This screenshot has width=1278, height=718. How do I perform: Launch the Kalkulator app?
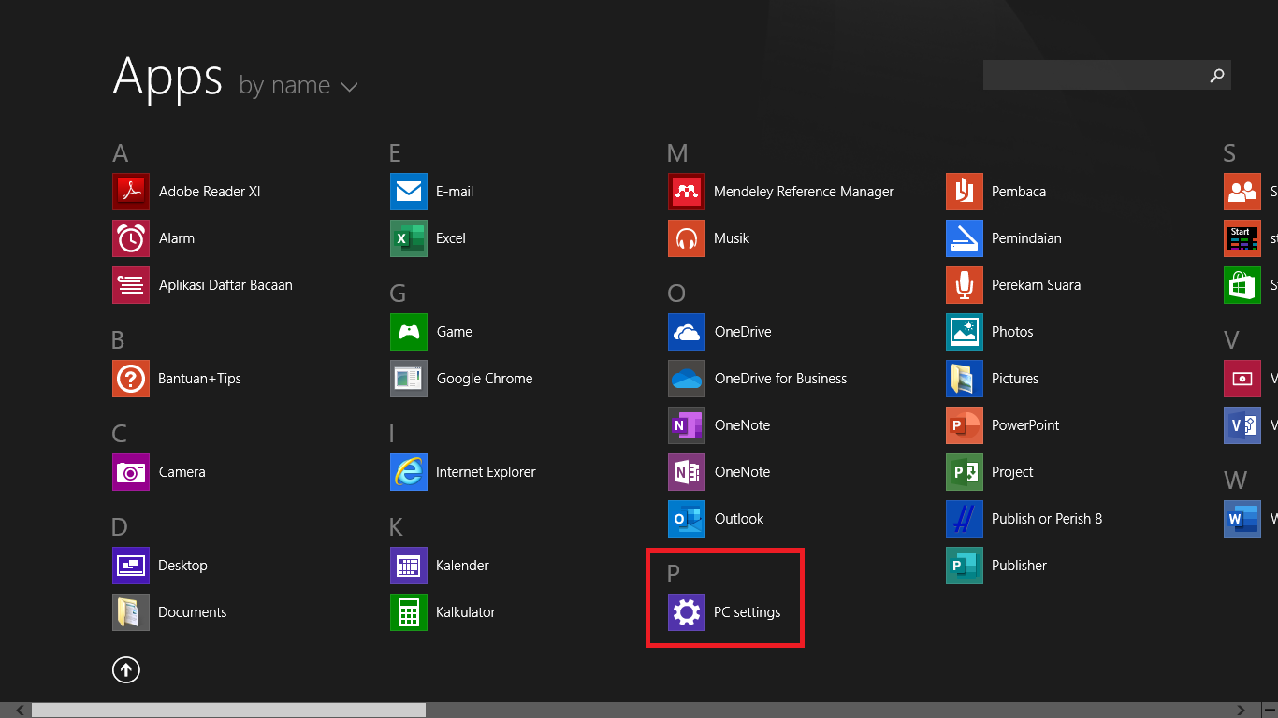tap(443, 612)
